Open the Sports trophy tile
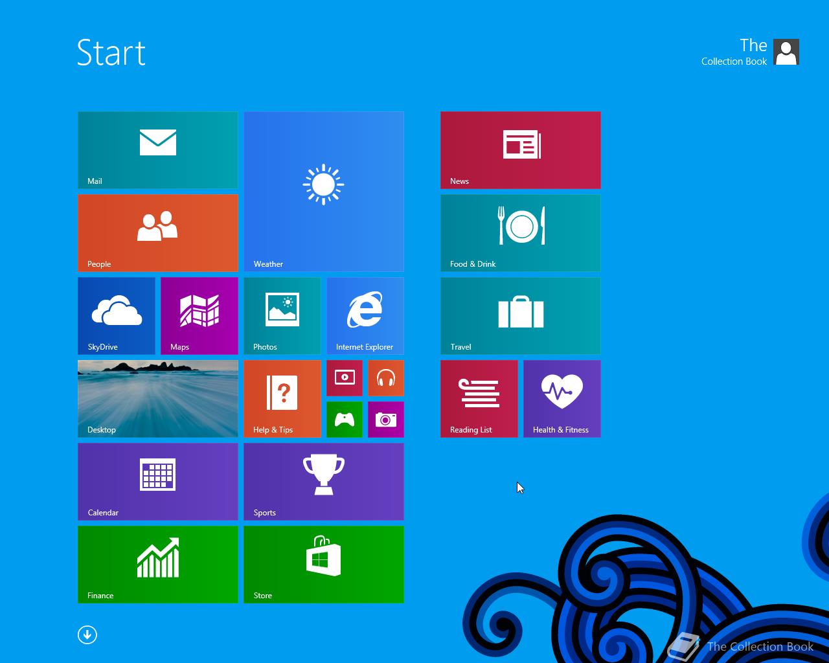 click(324, 482)
